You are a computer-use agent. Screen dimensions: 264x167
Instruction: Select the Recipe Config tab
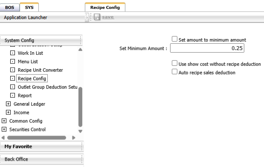point(105,7)
